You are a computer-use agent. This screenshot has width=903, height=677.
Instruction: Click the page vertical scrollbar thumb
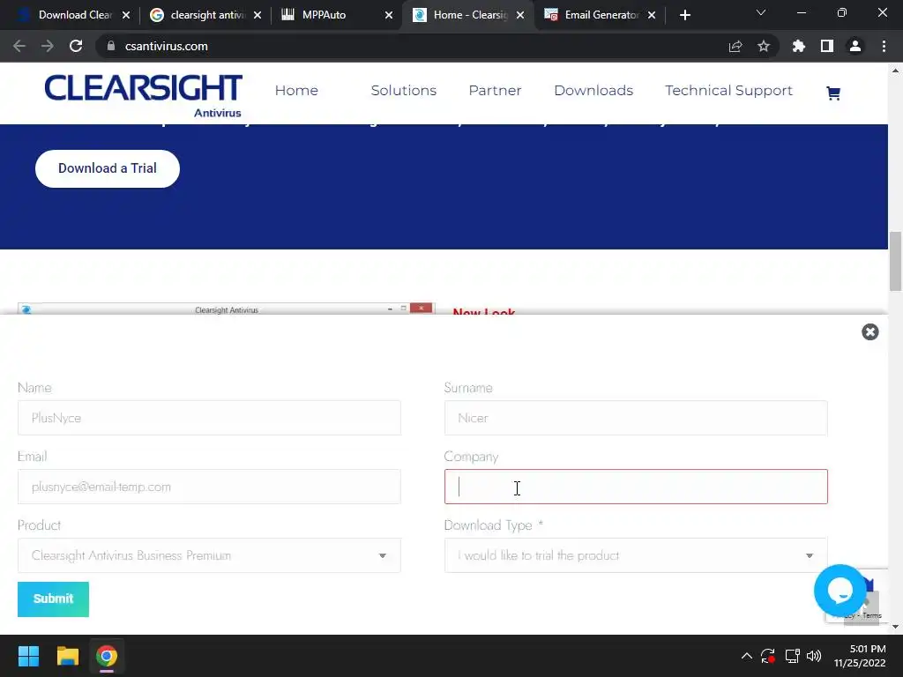(895, 261)
